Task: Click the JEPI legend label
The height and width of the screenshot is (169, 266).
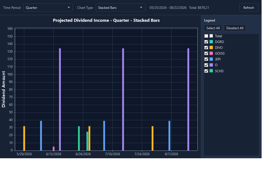Action: (218, 59)
